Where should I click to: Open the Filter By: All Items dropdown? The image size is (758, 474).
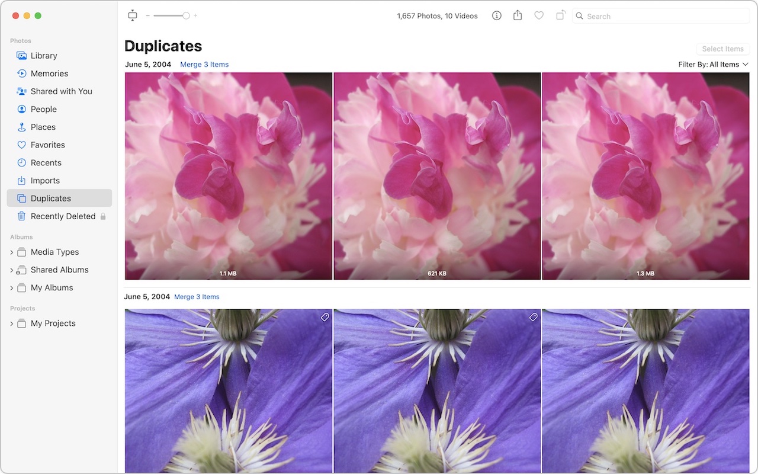[714, 64]
